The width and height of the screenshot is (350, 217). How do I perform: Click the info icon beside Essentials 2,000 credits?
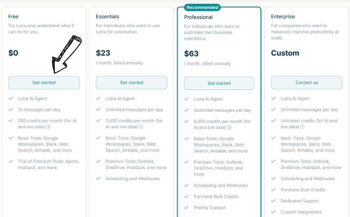tap(141, 127)
